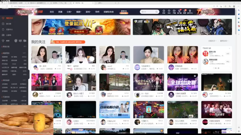Refresh recommendations with the 换一换 button
Viewport: 241px width, 135px height.
click(x=216, y=68)
